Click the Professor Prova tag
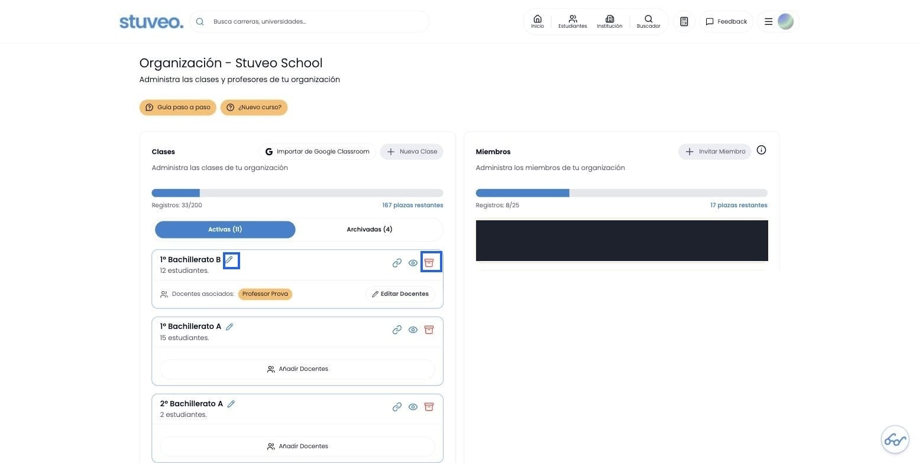Screen dimensions: 919x463 pos(265,294)
